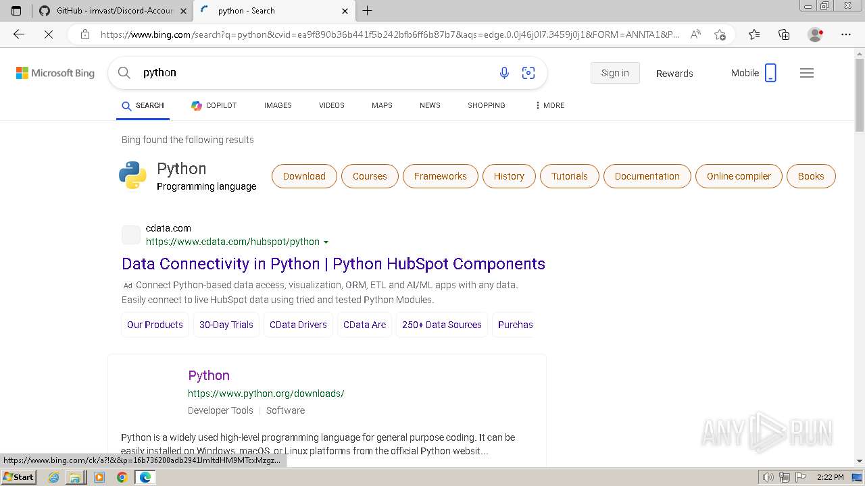Click the Download chip
This screenshot has width=865, height=486.
tap(304, 176)
